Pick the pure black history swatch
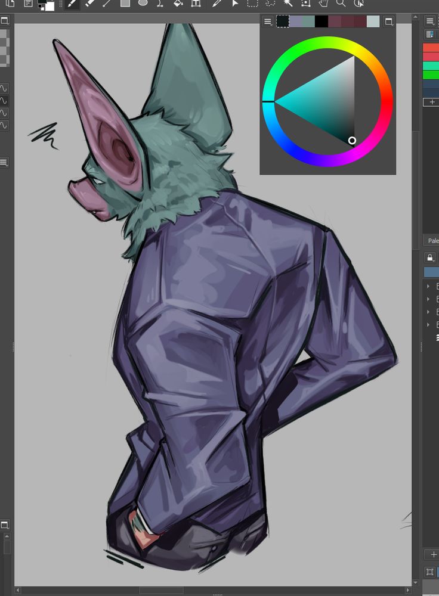 [x=321, y=21]
